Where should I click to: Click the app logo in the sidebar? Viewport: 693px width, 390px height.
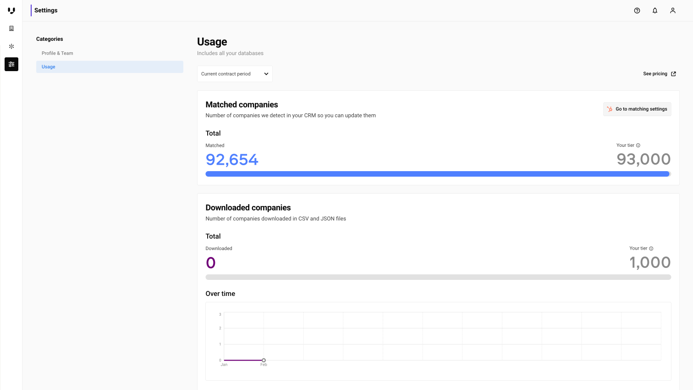pyautogui.click(x=11, y=11)
